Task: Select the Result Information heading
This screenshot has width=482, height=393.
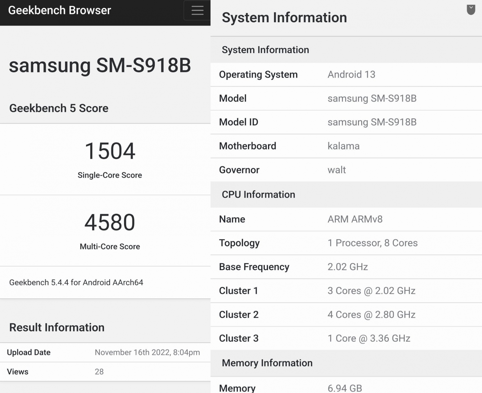Action: pyautogui.click(x=57, y=327)
